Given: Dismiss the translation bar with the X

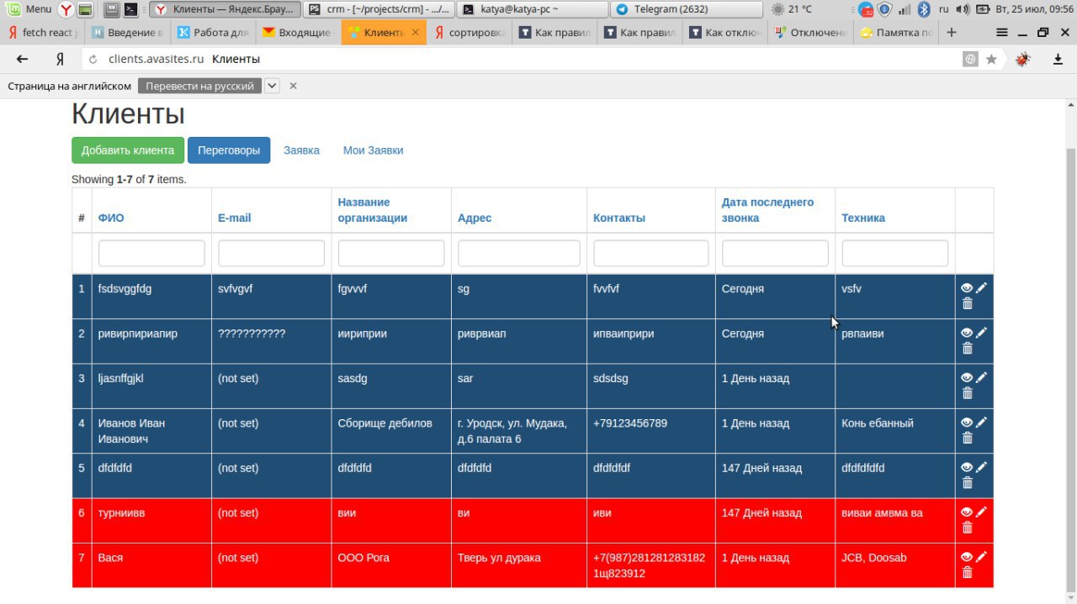Looking at the screenshot, I should [x=293, y=86].
